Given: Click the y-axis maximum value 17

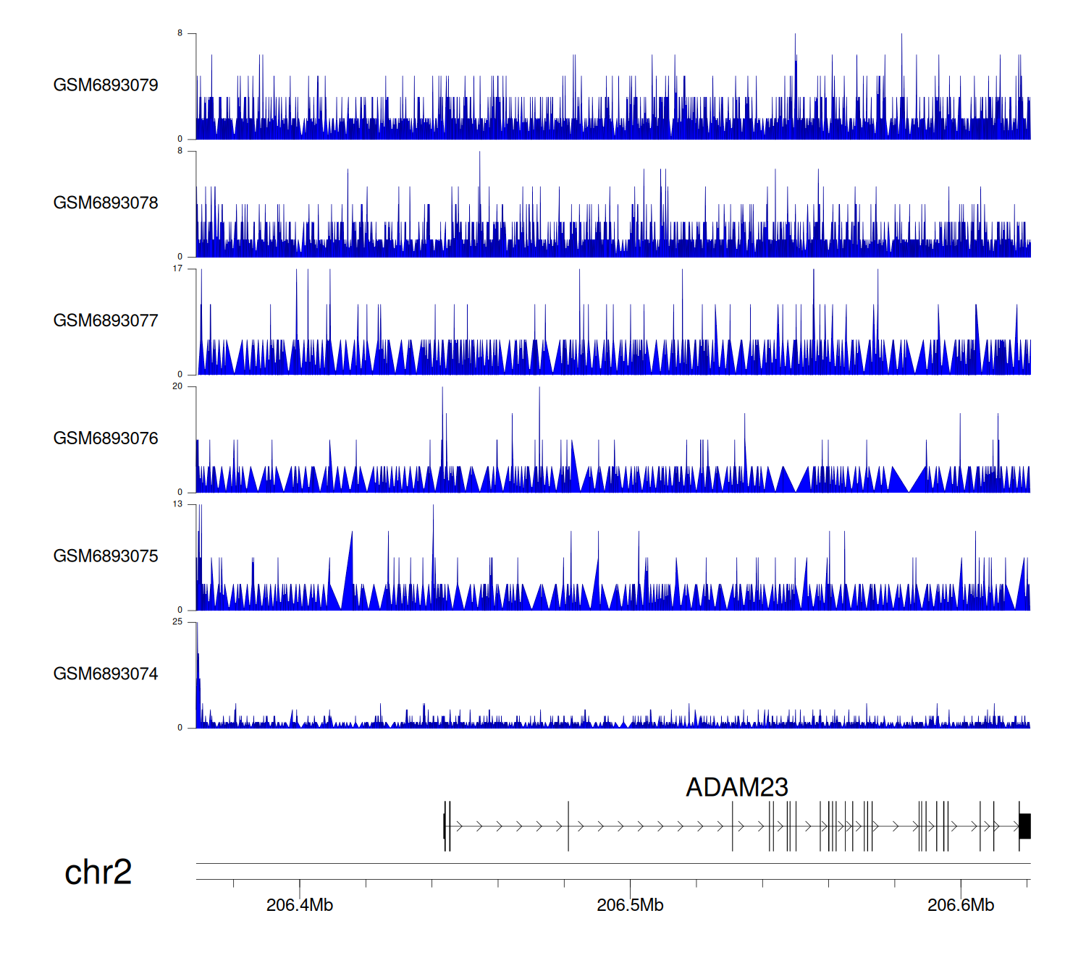Looking at the screenshot, I should click(177, 268).
